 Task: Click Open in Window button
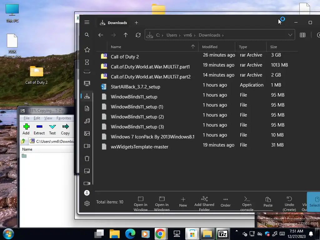tap(141, 203)
